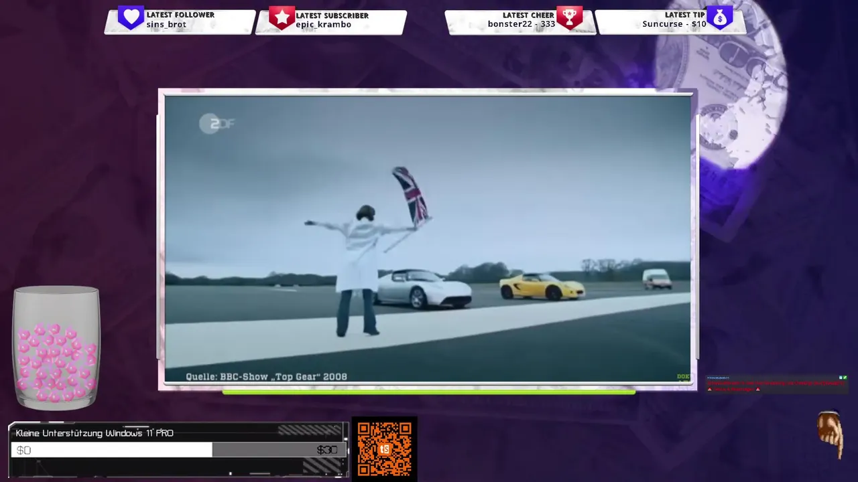Click the LATEST TIP label
This screenshot has height=482, width=858.
[x=685, y=15]
